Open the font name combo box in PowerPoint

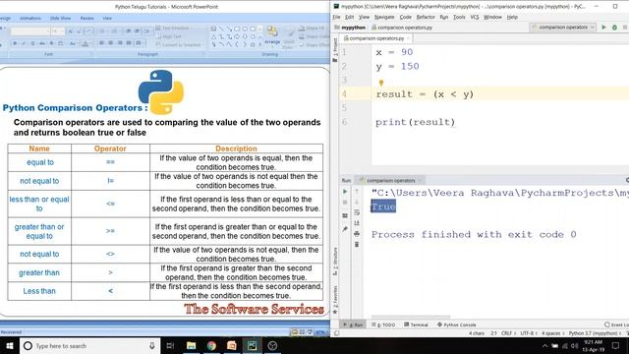[x=30, y=30]
